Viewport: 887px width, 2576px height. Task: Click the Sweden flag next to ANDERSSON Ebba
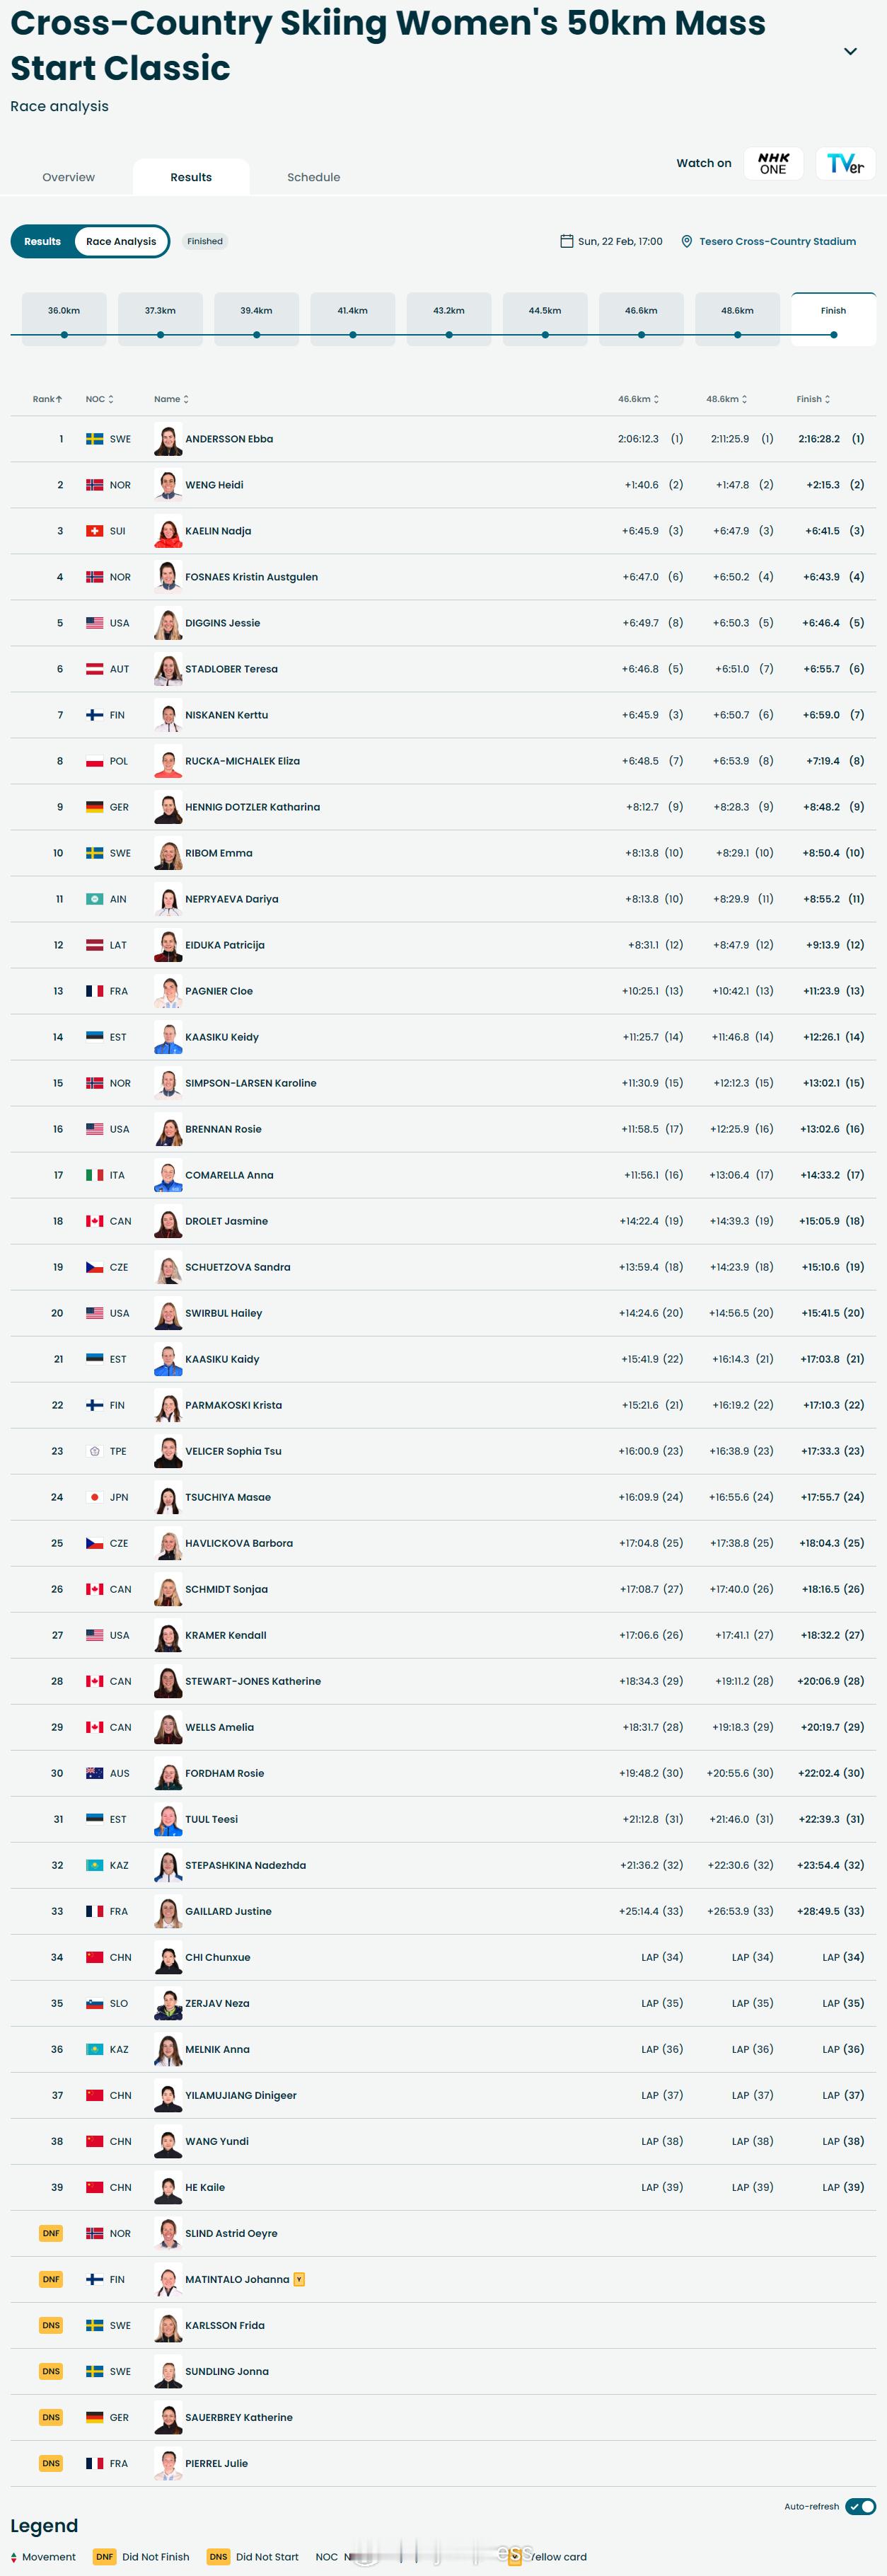click(95, 439)
